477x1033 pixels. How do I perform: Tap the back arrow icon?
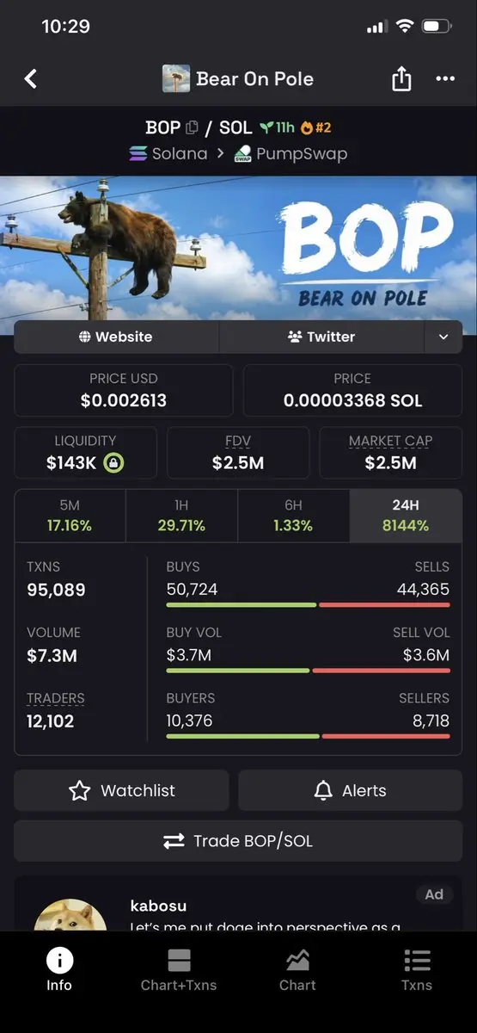31,79
